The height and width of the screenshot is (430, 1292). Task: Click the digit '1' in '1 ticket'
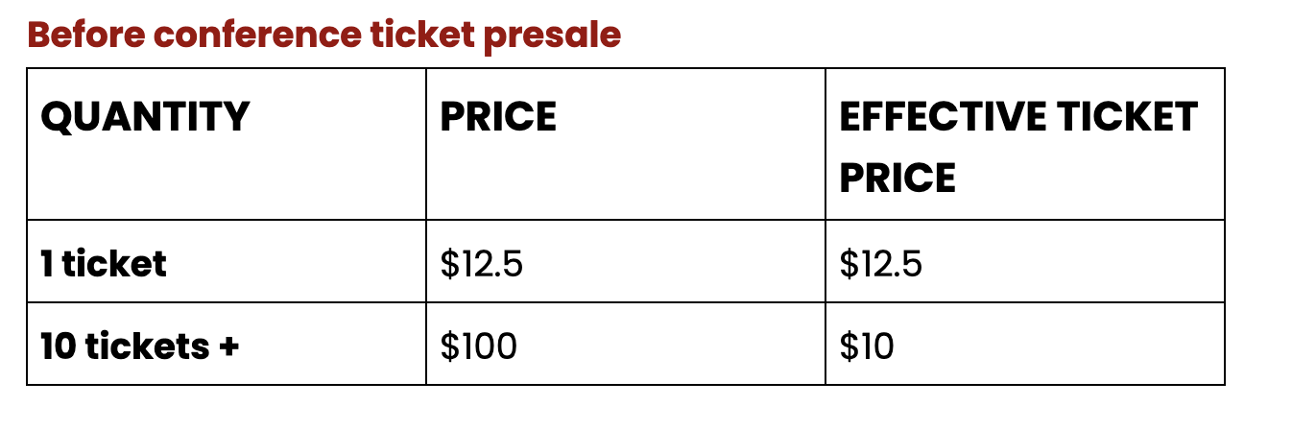tap(47, 263)
